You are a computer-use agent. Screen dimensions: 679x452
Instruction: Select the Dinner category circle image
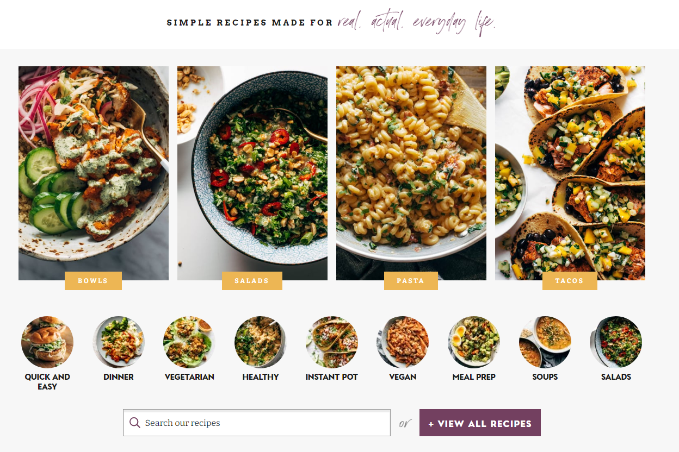pos(119,342)
